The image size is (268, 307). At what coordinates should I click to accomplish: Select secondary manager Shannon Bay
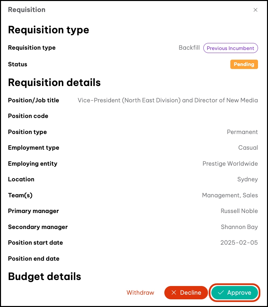pyautogui.click(x=239, y=227)
